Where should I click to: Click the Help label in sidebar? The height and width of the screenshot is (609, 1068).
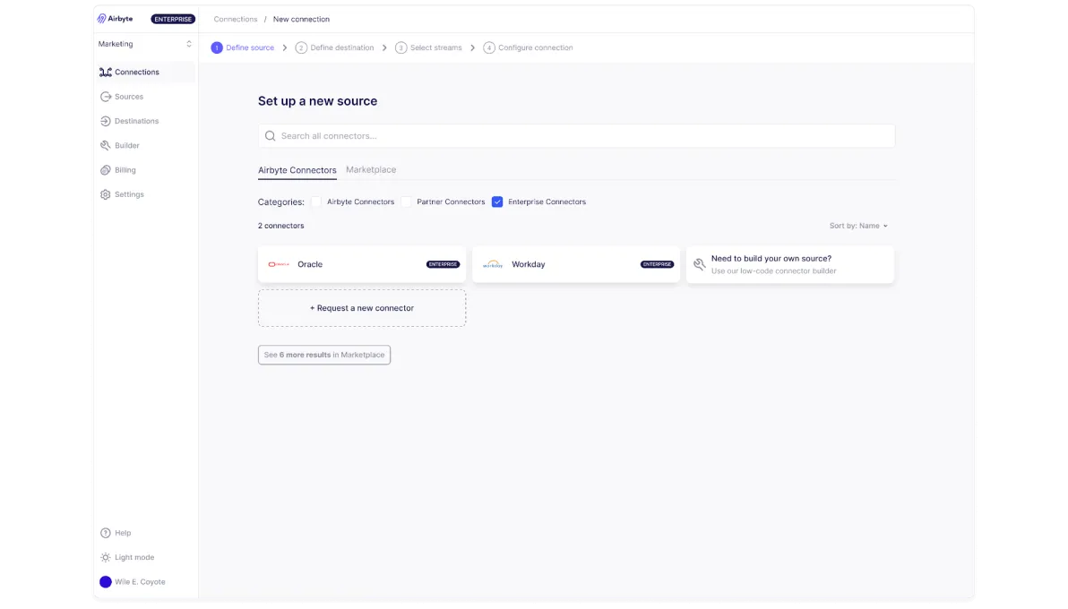(x=123, y=534)
